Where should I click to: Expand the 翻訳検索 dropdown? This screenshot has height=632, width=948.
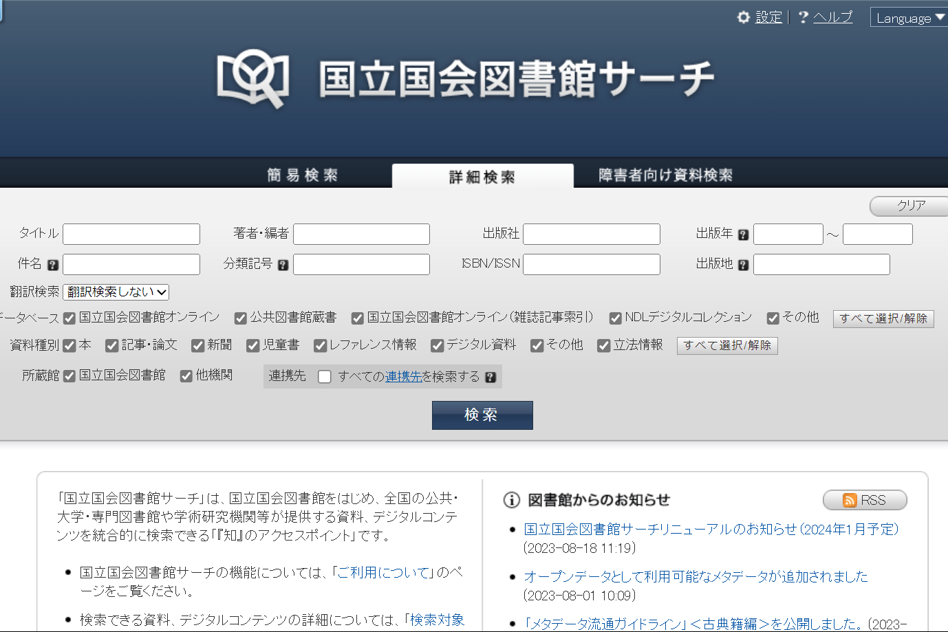click(x=116, y=292)
